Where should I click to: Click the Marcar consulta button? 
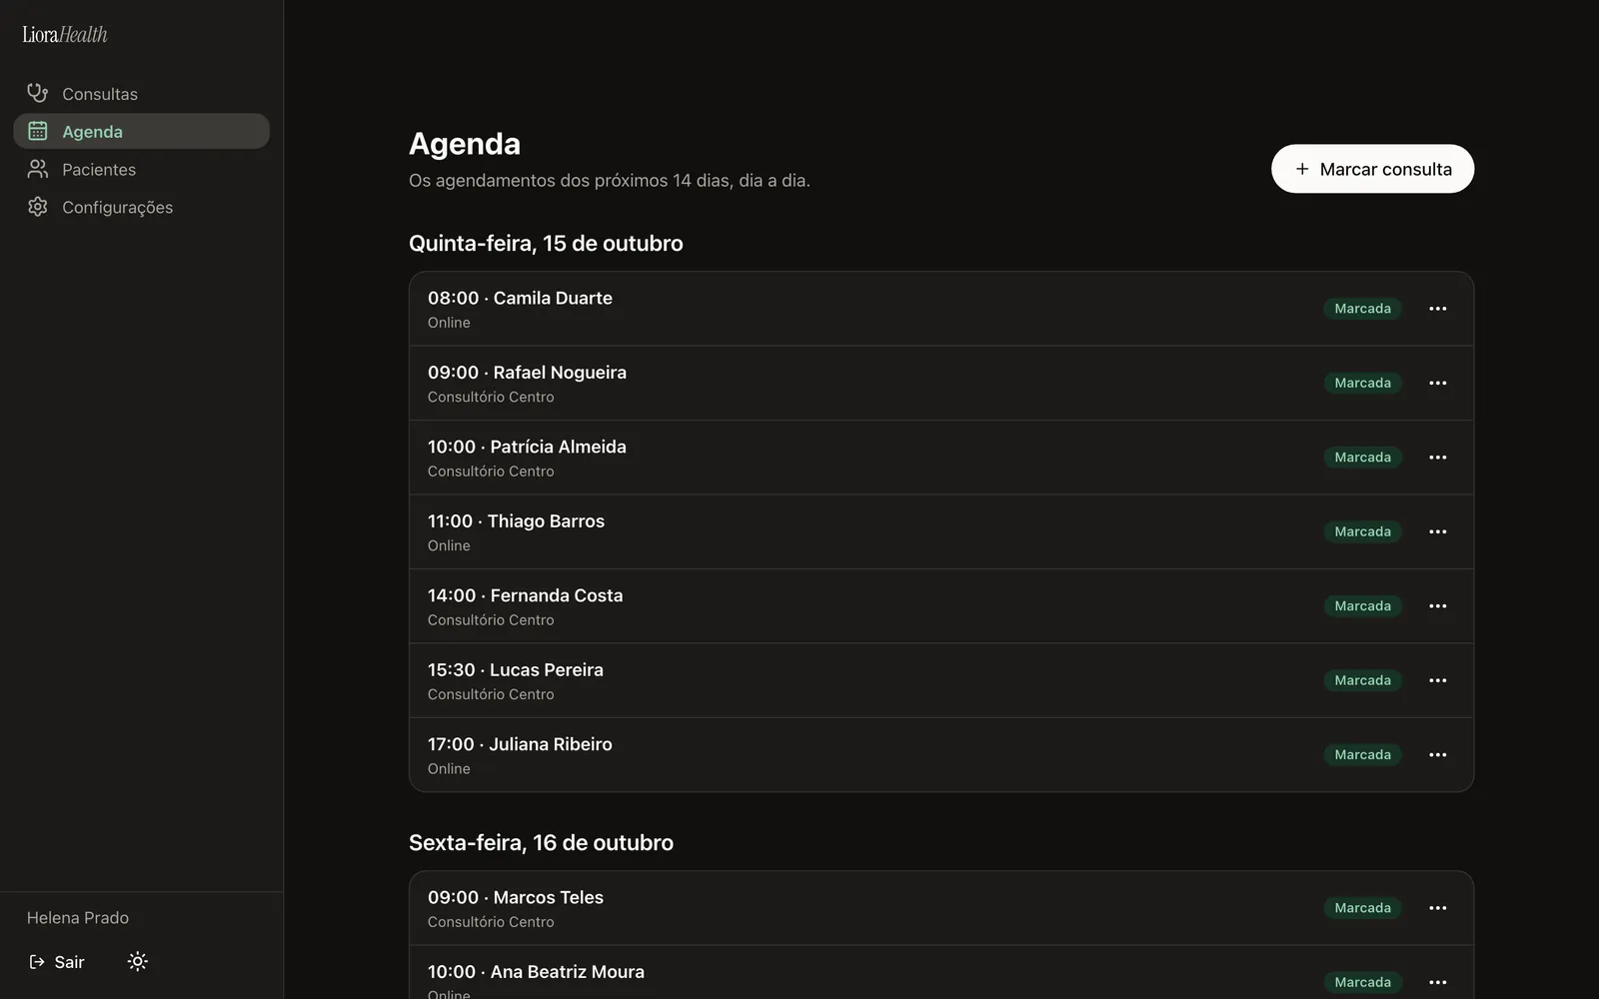1372,169
